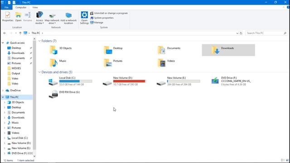
Task: Click Add a network location
Action: click(x=68, y=18)
